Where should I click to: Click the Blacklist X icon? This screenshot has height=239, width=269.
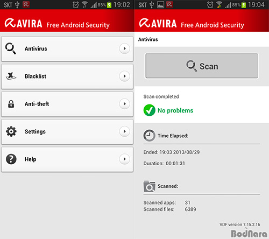(x=11, y=76)
